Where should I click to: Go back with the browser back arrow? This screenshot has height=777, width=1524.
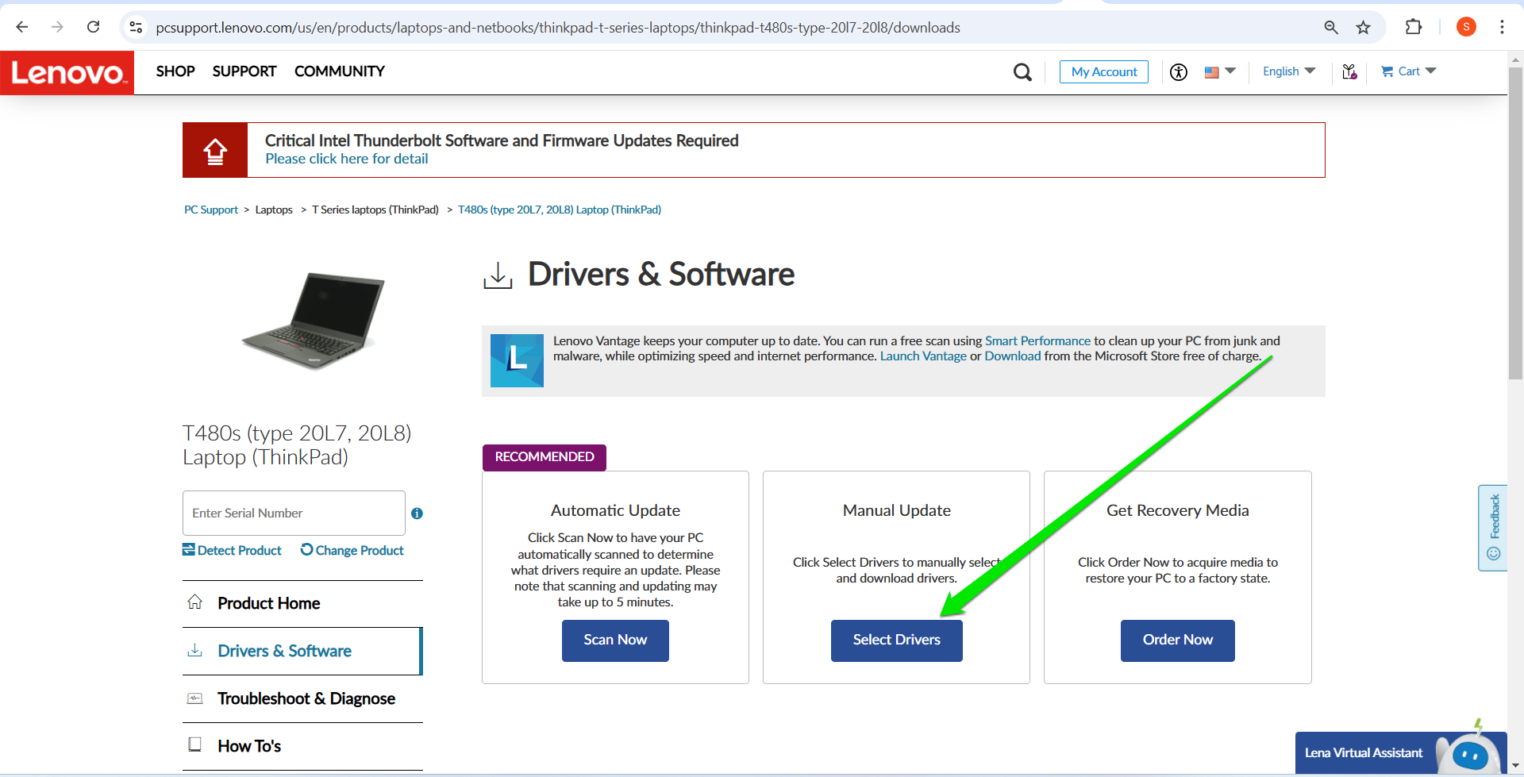(x=22, y=27)
